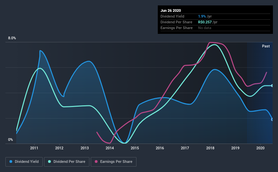Viewport: 278px width, 172px height.
Task: Click the Past label on the chart
Action: coord(266,46)
